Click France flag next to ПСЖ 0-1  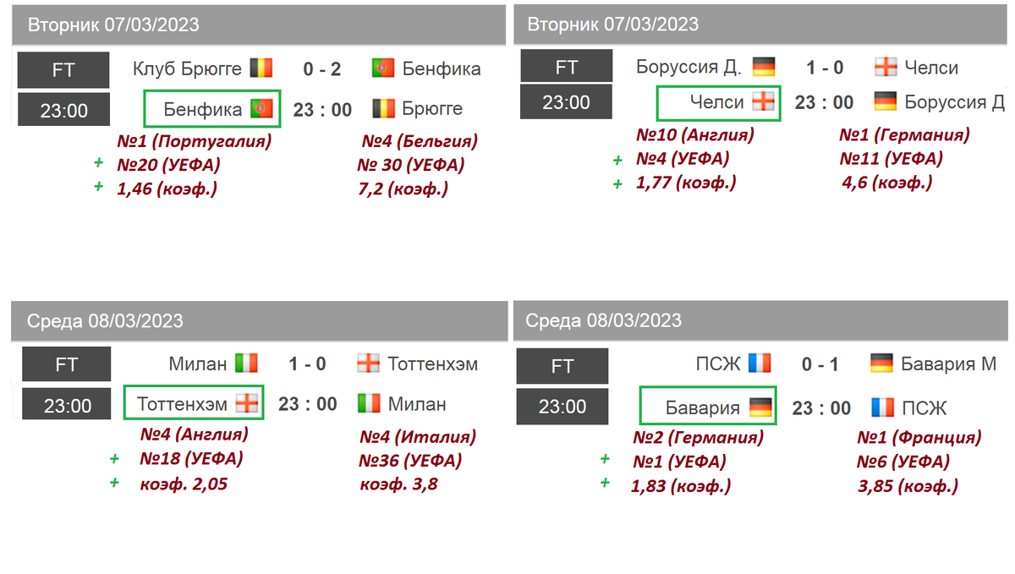pos(760,364)
